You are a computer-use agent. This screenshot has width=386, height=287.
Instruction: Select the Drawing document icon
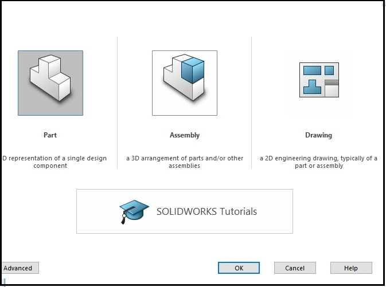pos(319,80)
